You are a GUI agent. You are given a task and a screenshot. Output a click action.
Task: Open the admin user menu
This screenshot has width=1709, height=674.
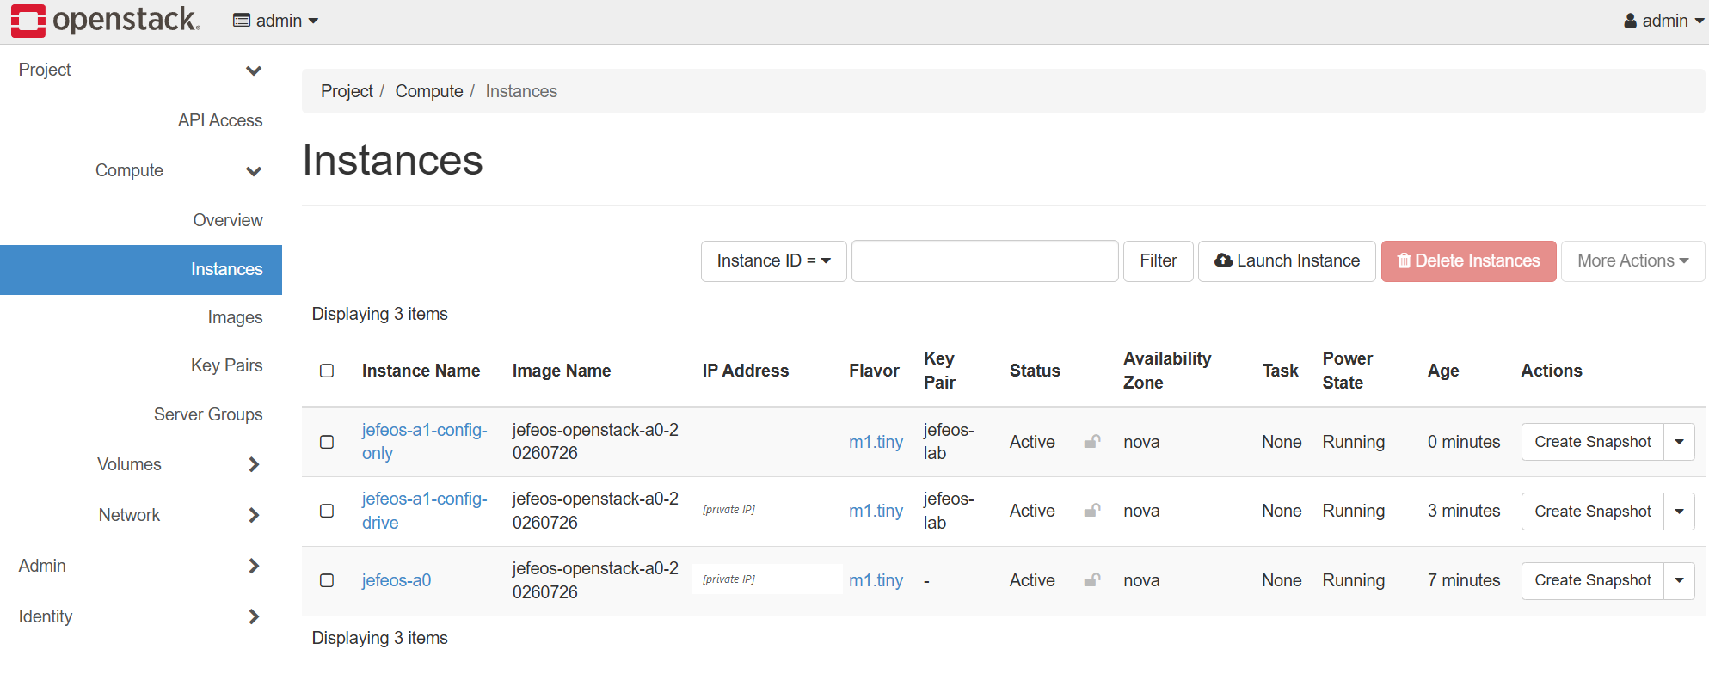[x=1663, y=21]
